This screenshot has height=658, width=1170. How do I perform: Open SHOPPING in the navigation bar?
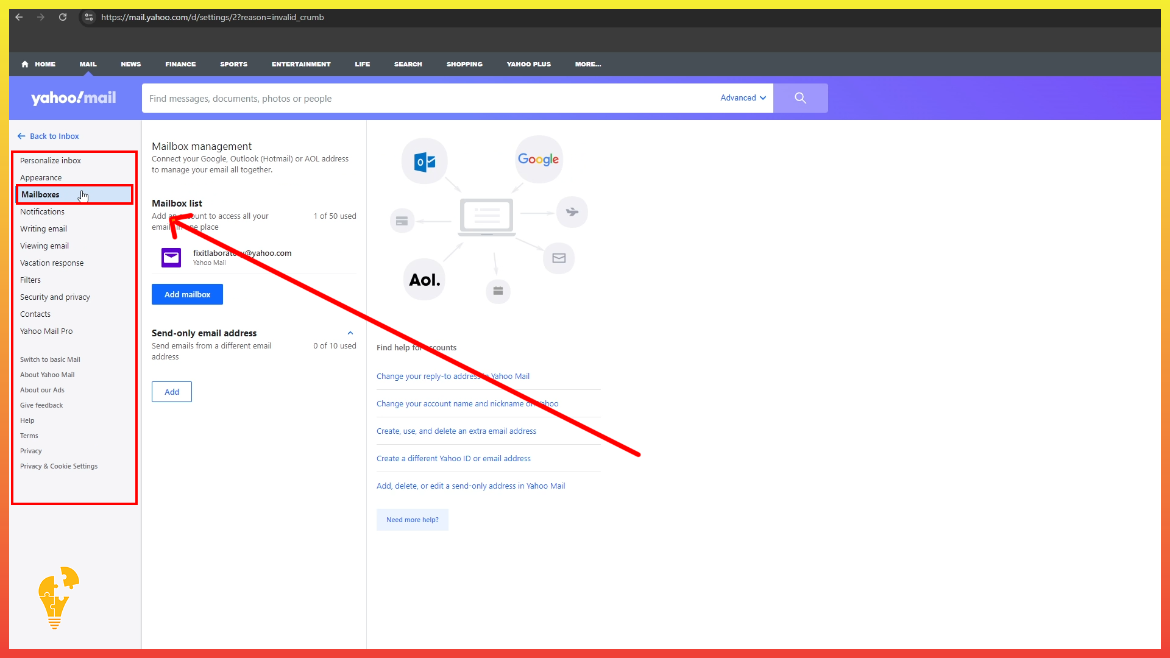464,64
